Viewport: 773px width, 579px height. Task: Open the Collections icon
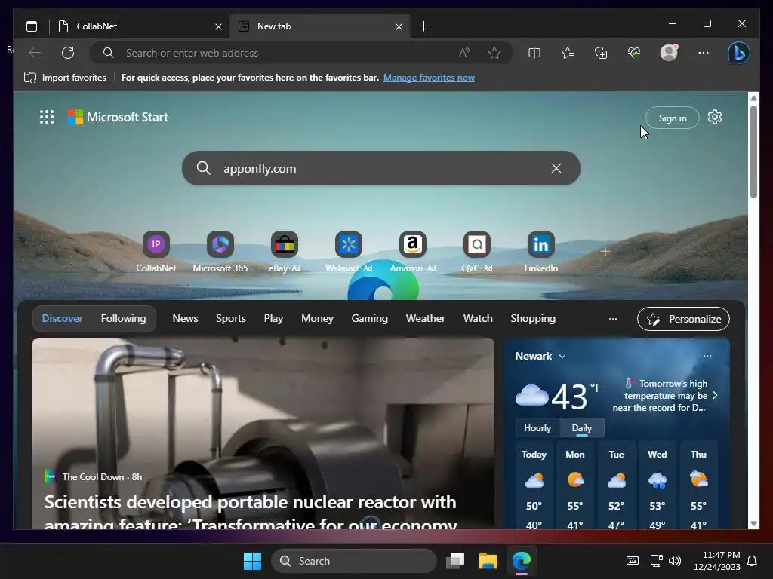[601, 53]
